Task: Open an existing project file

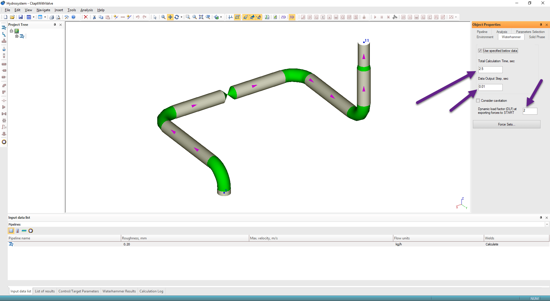Action: (x=12, y=17)
